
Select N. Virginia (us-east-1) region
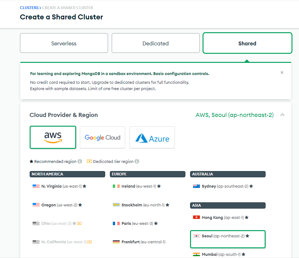(60, 186)
